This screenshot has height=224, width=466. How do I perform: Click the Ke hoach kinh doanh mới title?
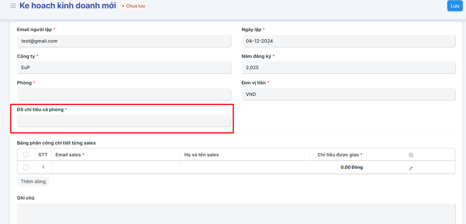(x=68, y=6)
